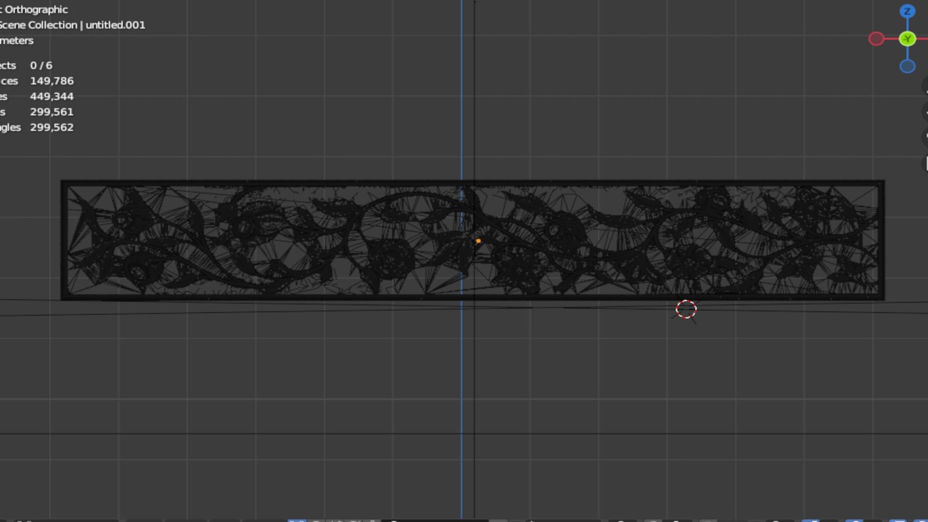Image resolution: width=928 pixels, height=522 pixels.
Task: Click the Scene Collection untitled.001 label
Action: click(x=72, y=25)
